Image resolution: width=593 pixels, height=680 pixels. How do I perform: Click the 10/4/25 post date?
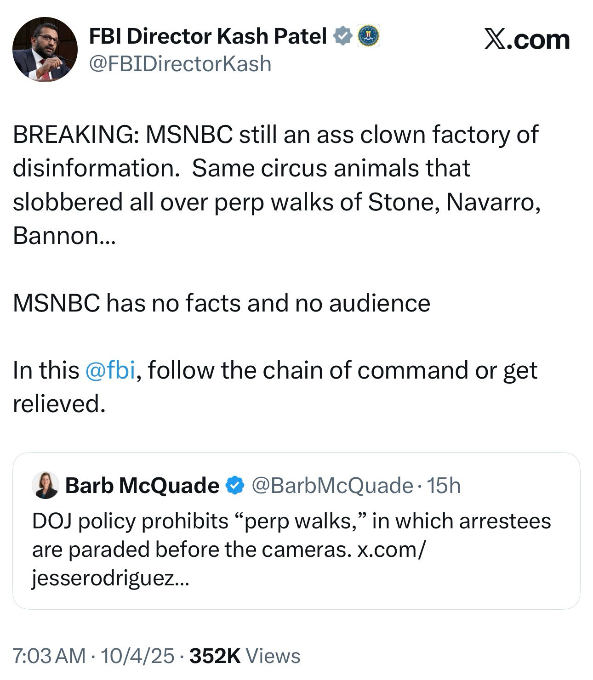[137, 656]
